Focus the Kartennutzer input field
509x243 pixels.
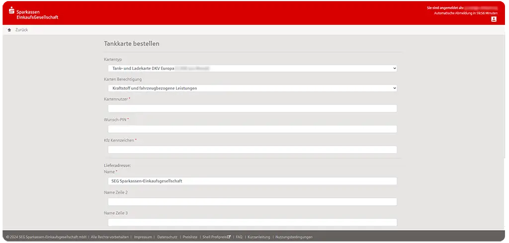point(252,109)
